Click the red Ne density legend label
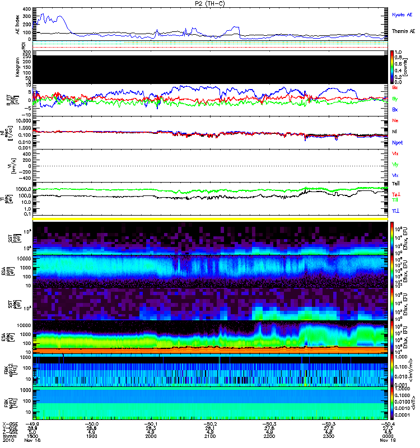Image resolution: width=420 pixels, height=448 pixels. [x=395, y=120]
